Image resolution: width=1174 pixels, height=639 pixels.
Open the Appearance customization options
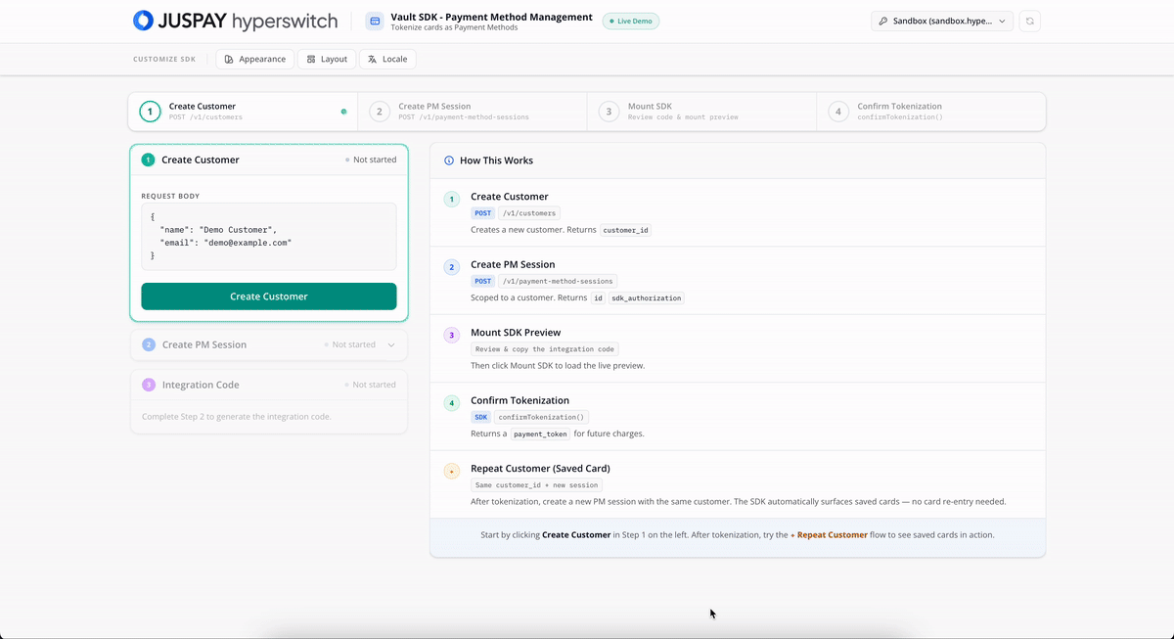[x=255, y=59]
